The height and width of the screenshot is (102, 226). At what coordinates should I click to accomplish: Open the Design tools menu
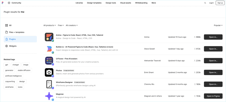click(x=111, y=3)
